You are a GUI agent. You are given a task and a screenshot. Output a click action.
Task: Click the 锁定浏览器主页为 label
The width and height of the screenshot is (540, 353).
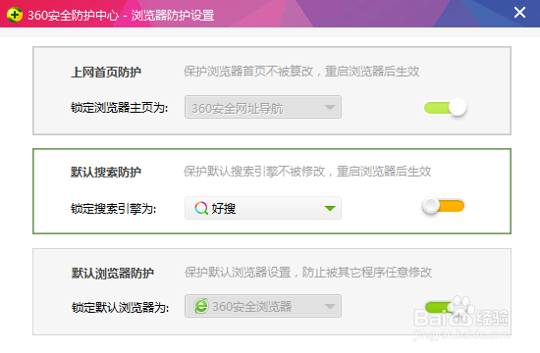pos(119,108)
